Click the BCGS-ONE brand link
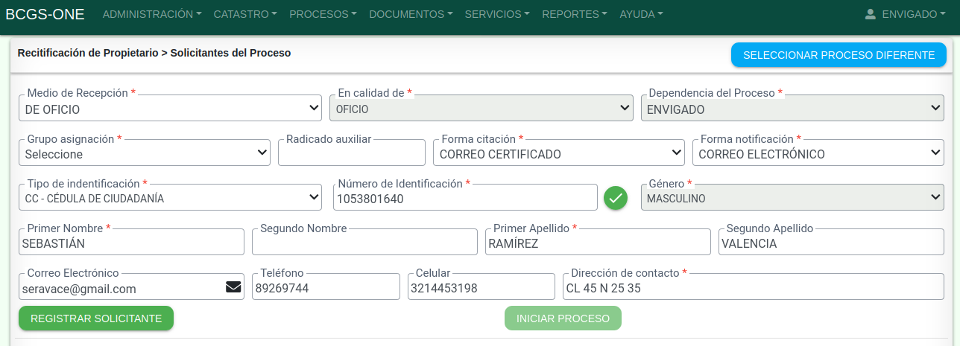960x346 pixels. (45, 14)
